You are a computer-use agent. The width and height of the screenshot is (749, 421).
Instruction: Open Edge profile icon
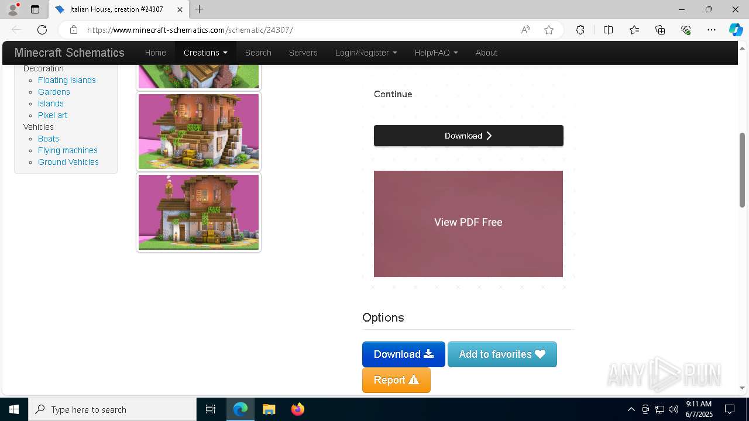pyautogui.click(x=13, y=9)
